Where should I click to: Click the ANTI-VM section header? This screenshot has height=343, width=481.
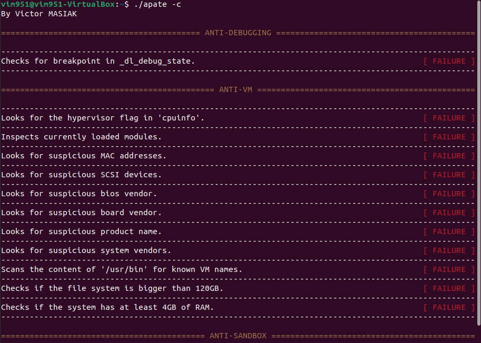coord(235,89)
